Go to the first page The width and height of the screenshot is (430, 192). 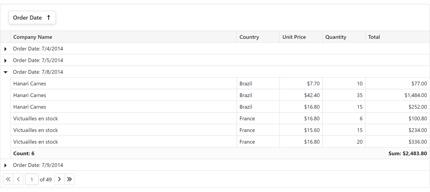click(8, 179)
